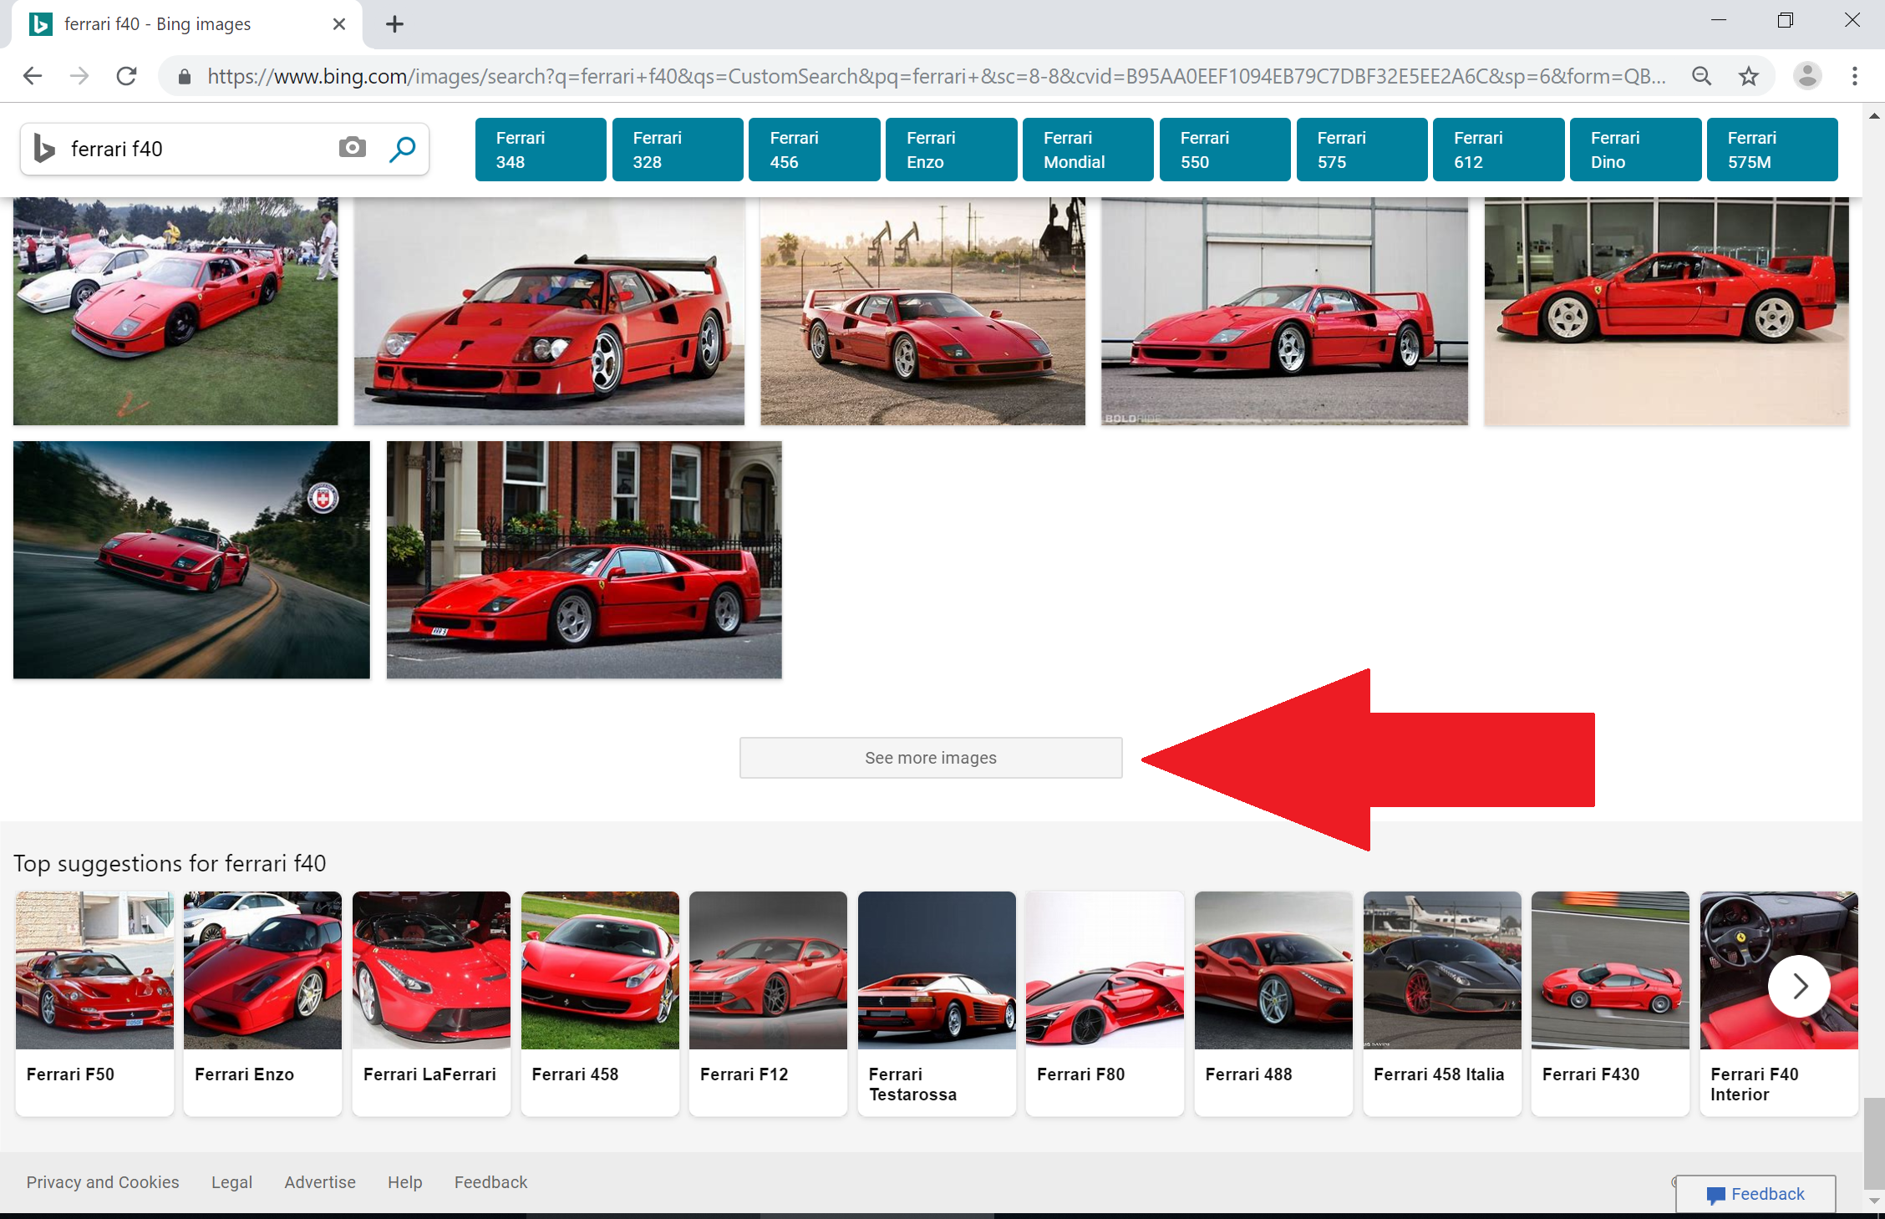Open the Ferrari 488 suggestion card

[1273, 1003]
